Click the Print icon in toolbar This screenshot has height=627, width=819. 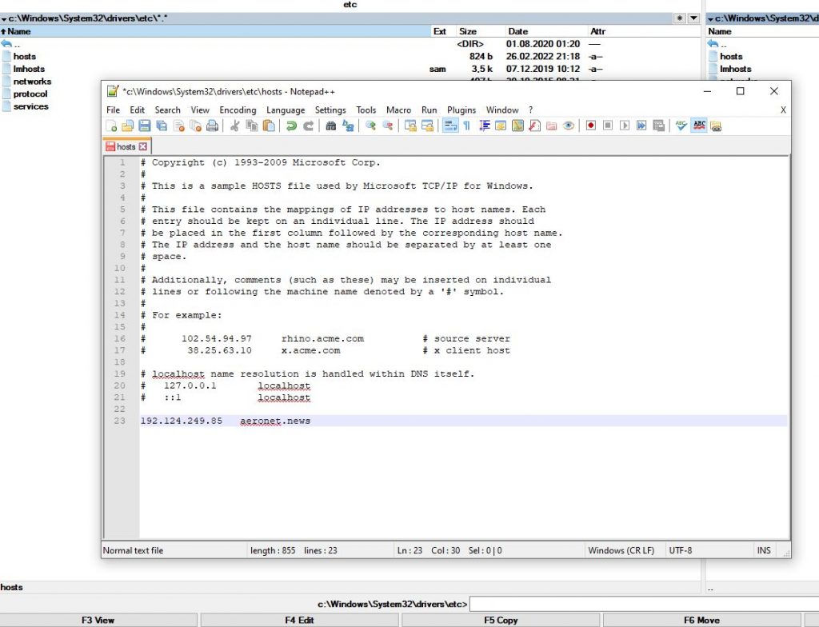point(212,126)
